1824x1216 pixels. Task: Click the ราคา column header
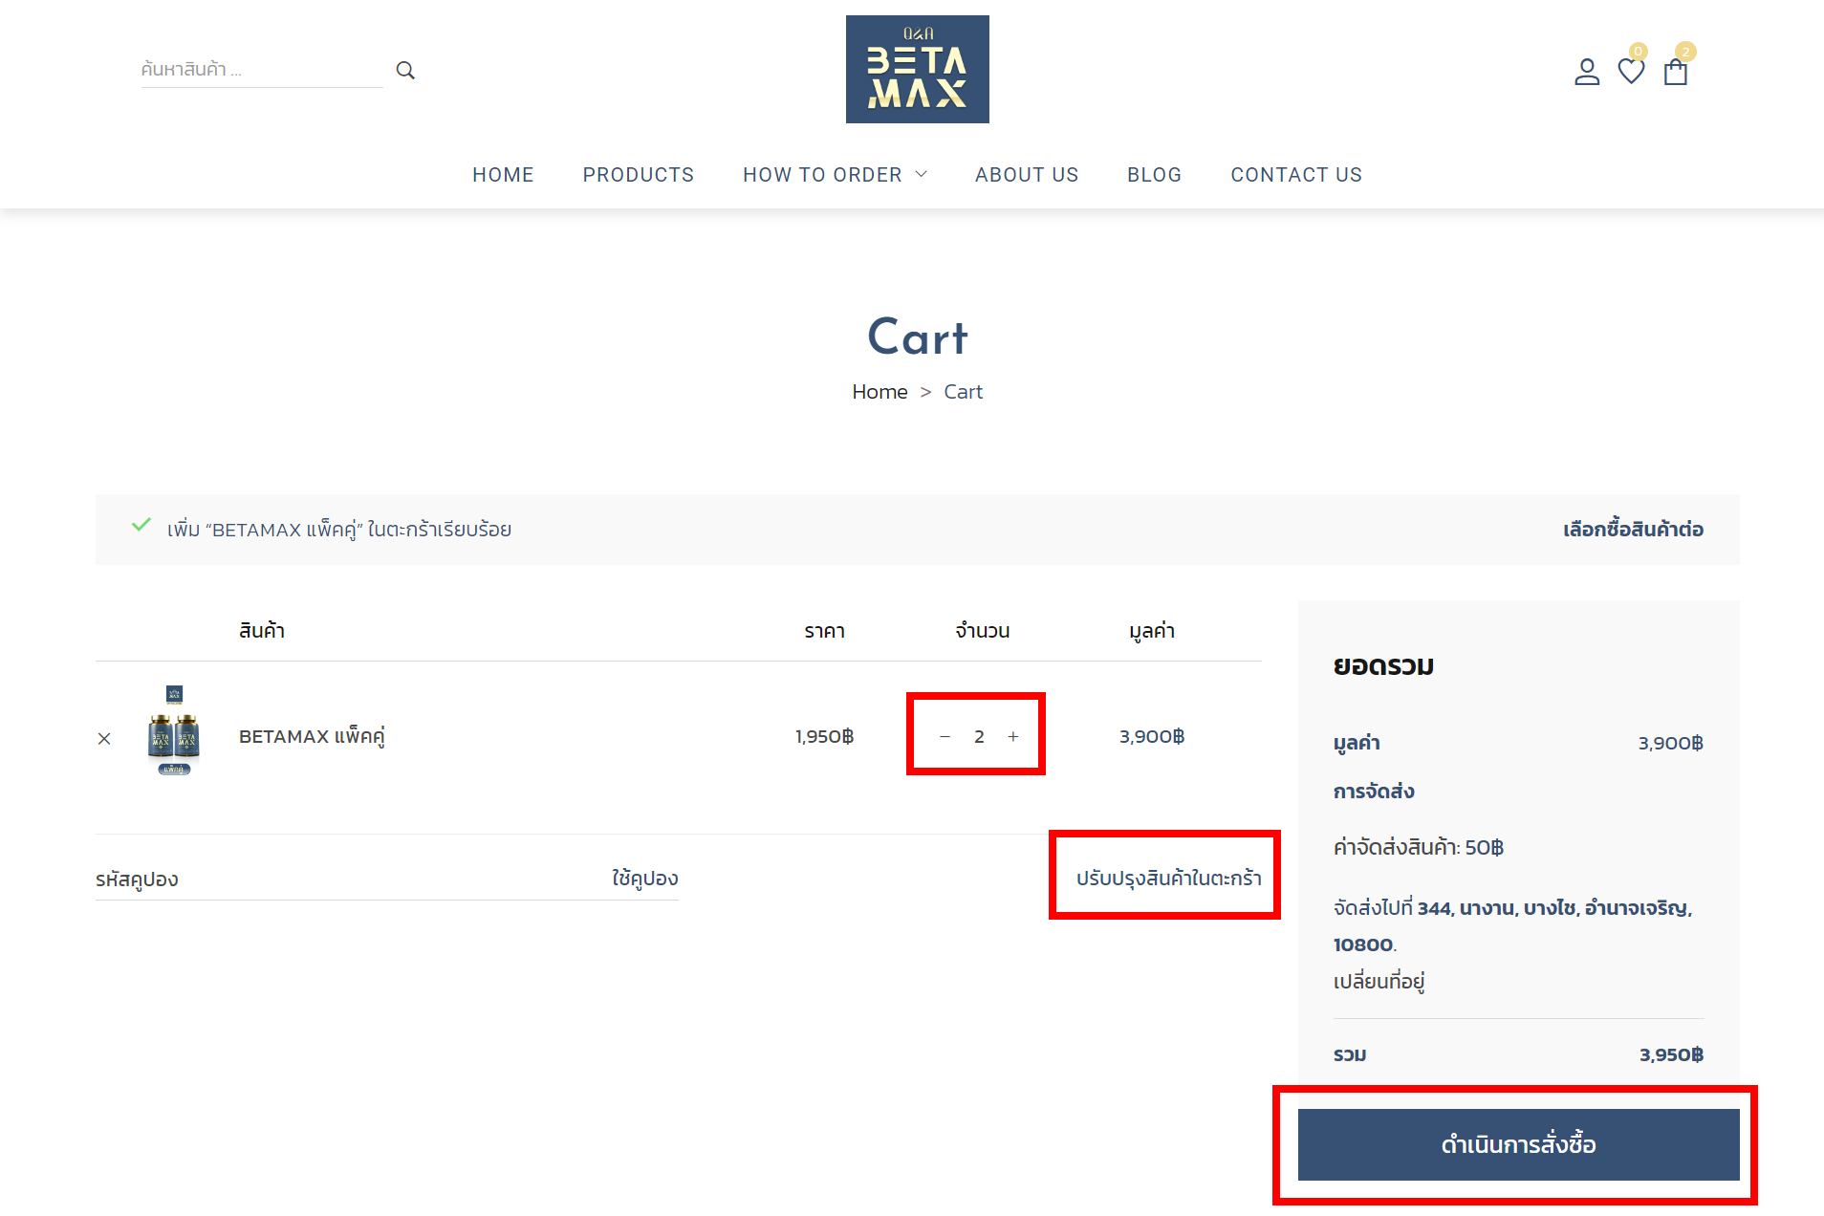(x=824, y=630)
